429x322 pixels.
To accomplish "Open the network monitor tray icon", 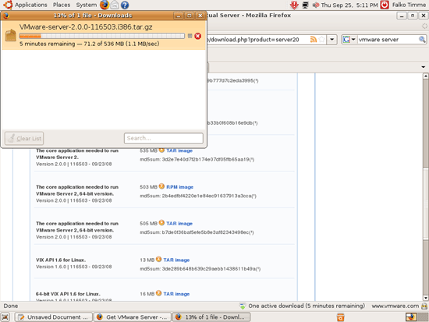I will [305, 5].
